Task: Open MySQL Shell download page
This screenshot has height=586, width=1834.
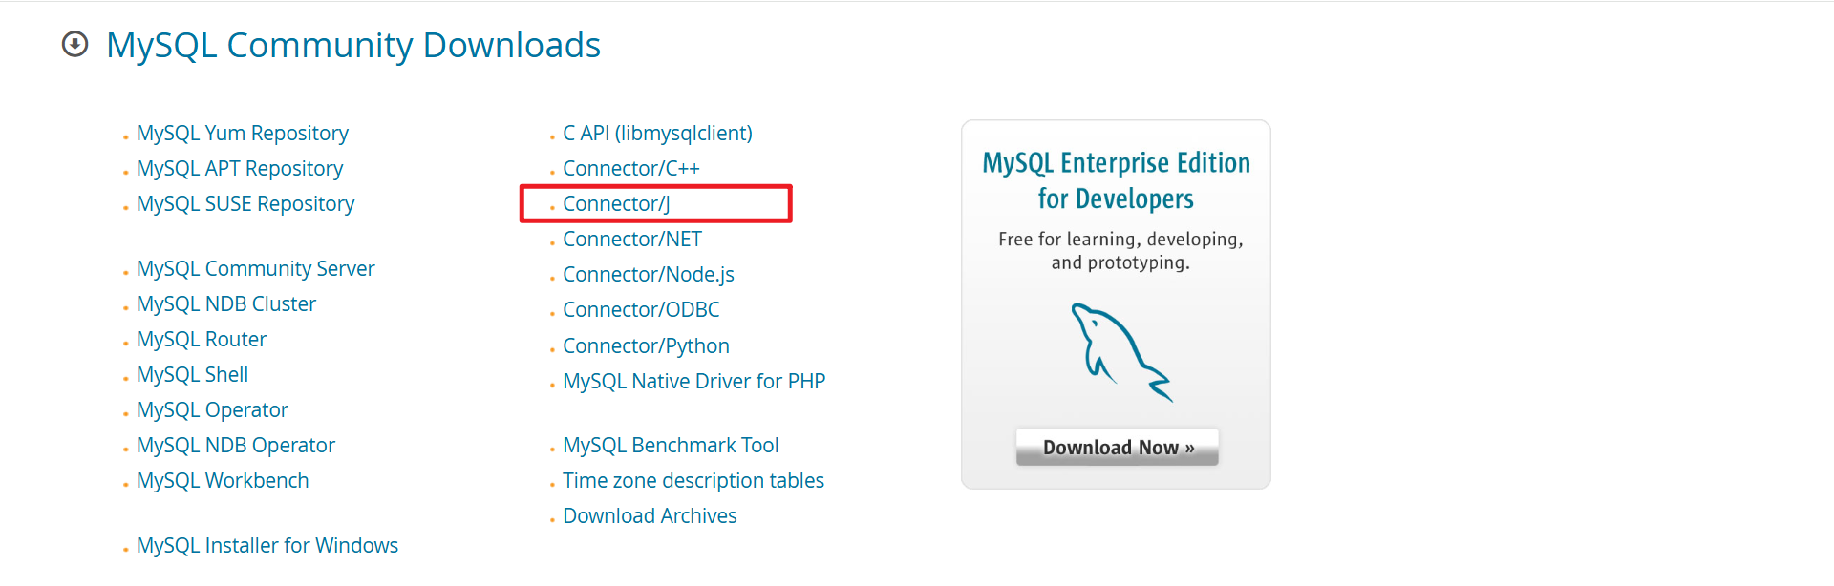Action: tap(193, 375)
